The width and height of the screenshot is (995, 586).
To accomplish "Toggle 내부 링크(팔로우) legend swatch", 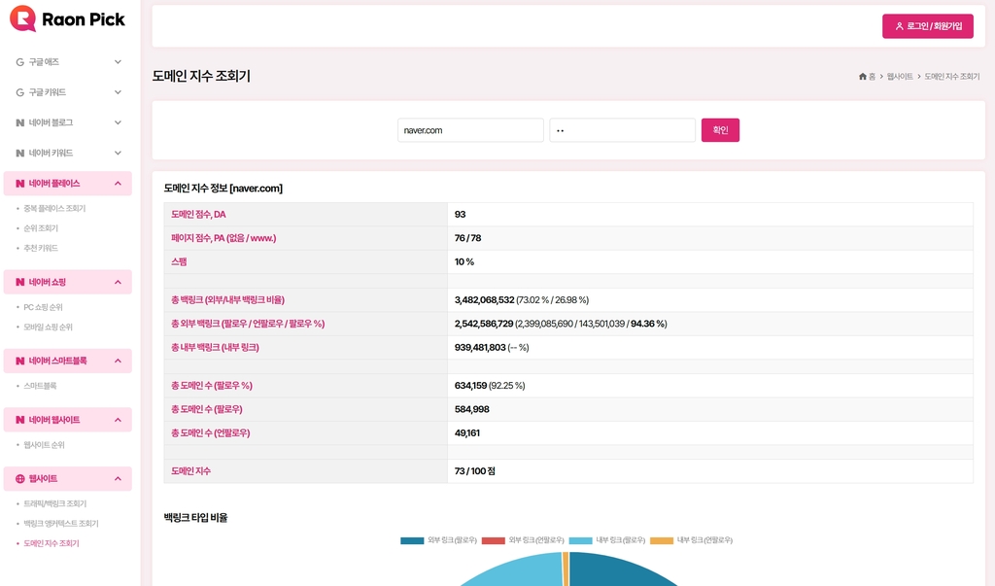I will click(x=580, y=541).
